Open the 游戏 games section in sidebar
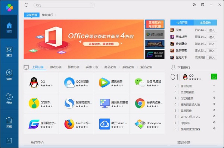 [x=9, y=52]
